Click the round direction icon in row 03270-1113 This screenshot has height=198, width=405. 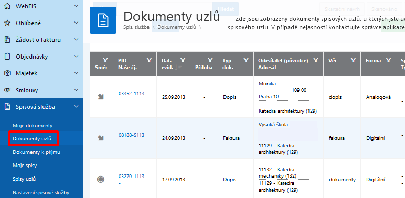click(x=101, y=179)
